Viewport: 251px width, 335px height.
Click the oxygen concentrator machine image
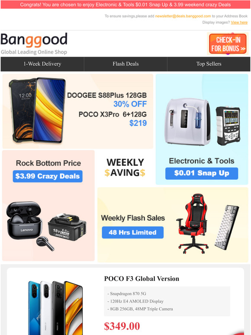187,122
